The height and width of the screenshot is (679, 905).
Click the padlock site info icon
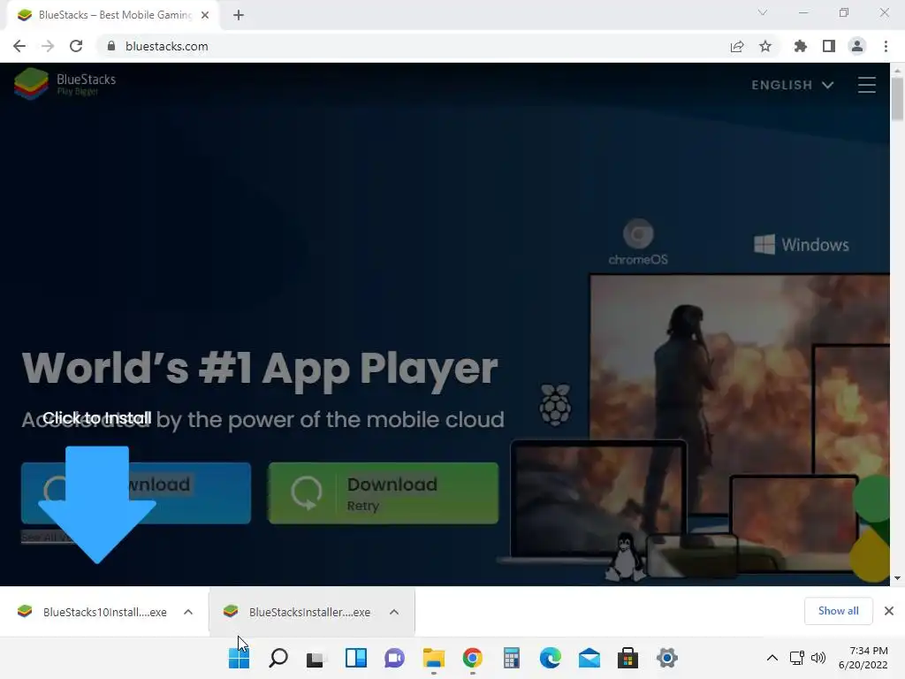[x=111, y=46]
